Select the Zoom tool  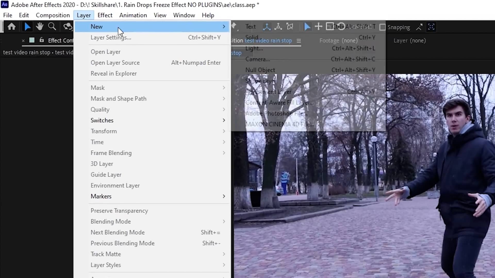(52, 27)
